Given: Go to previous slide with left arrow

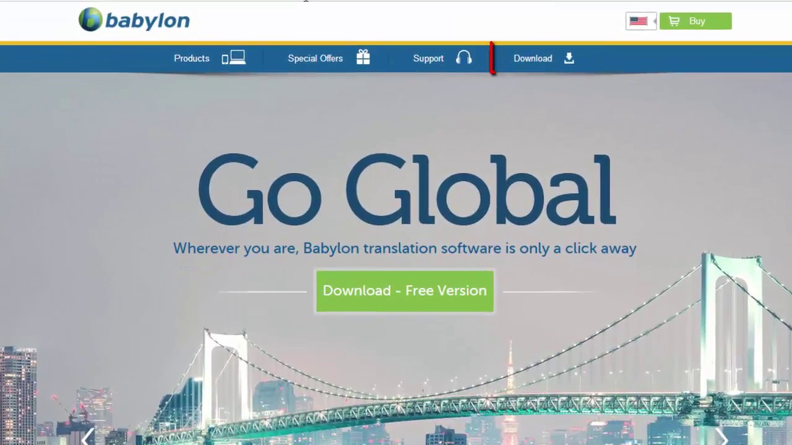Looking at the screenshot, I should coord(88,437).
